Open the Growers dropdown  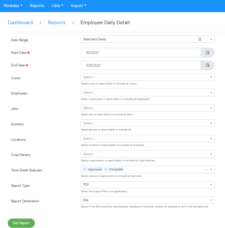pyautogui.click(x=148, y=123)
